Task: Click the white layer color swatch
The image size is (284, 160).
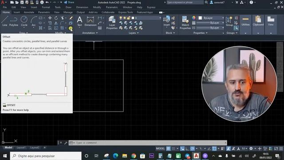Action: 133,18
